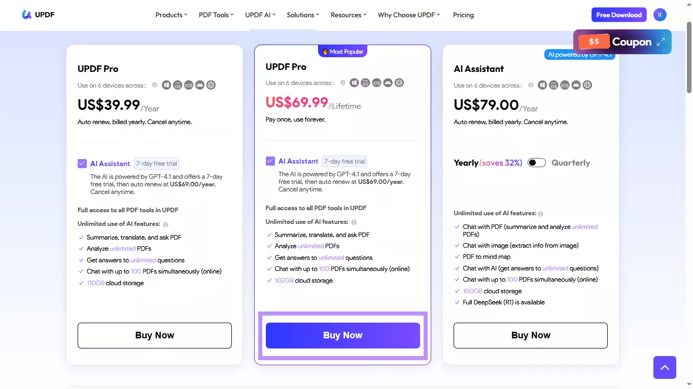Click the iOS icon in the AI Assistant card
Viewport: 693px width, 389px height.
click(564, 85)
